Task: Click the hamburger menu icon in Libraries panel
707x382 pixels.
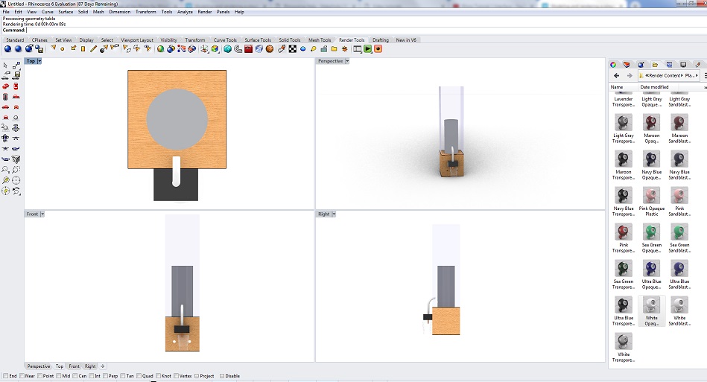Action: (x=706, y=76)
